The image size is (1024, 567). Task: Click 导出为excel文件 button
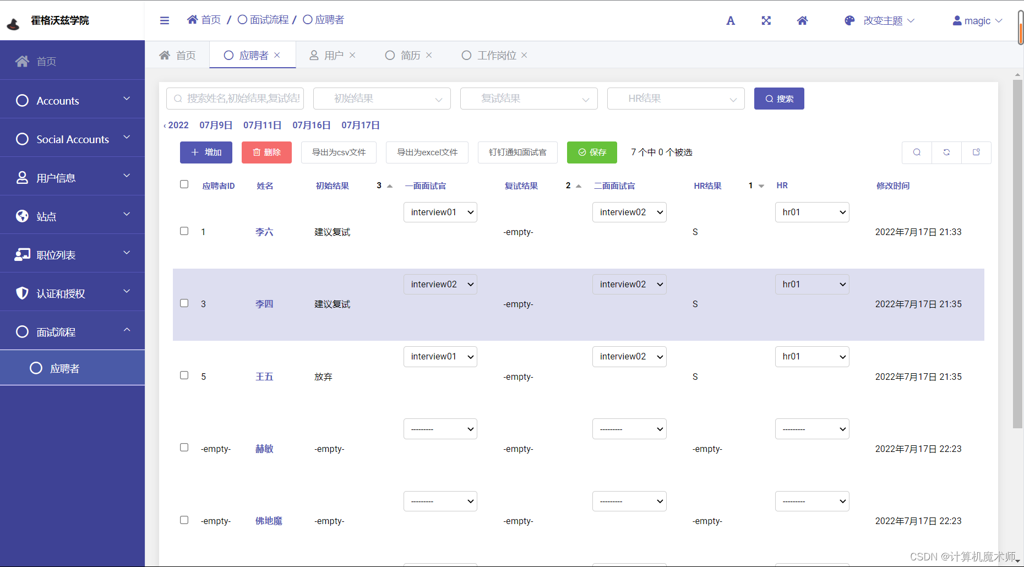pyautogui.click(x=427, y=152)
